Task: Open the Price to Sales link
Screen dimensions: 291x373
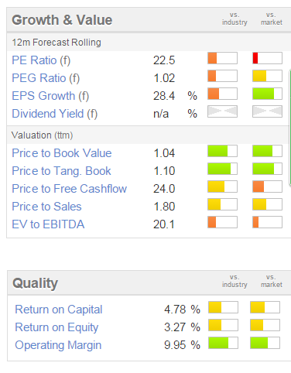Action: (46, 207)
